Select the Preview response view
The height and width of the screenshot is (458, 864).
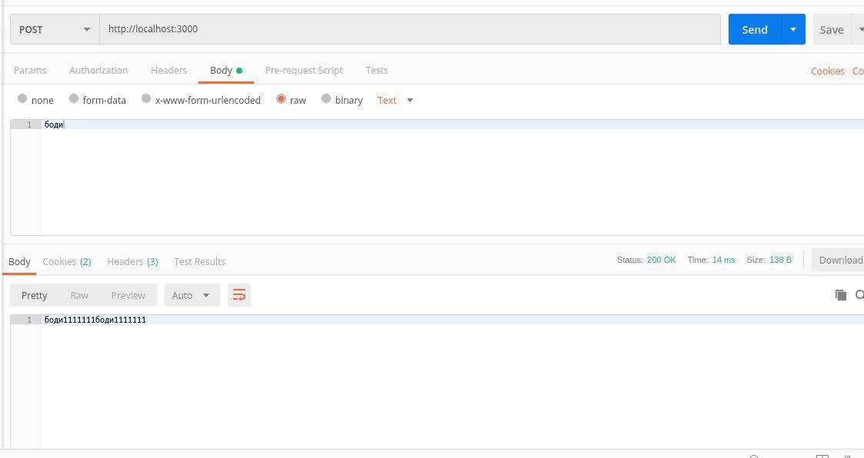[128, 295]
